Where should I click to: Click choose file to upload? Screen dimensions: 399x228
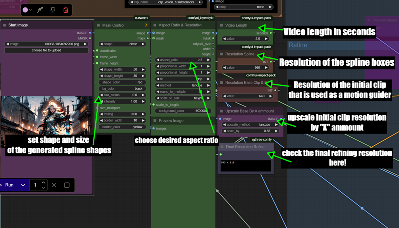tap(46, 50)
